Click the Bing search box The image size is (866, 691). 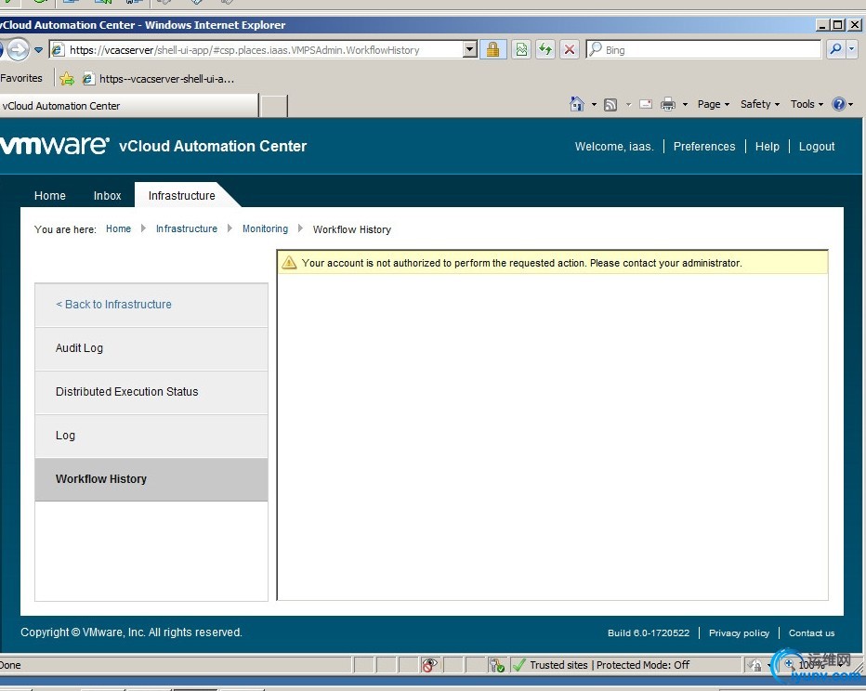click(703, 49)
